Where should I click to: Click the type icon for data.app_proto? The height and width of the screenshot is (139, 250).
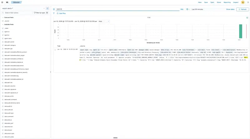pyautogui.click(x=3, y=96)
